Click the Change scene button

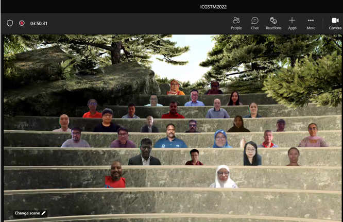(30, 213)
